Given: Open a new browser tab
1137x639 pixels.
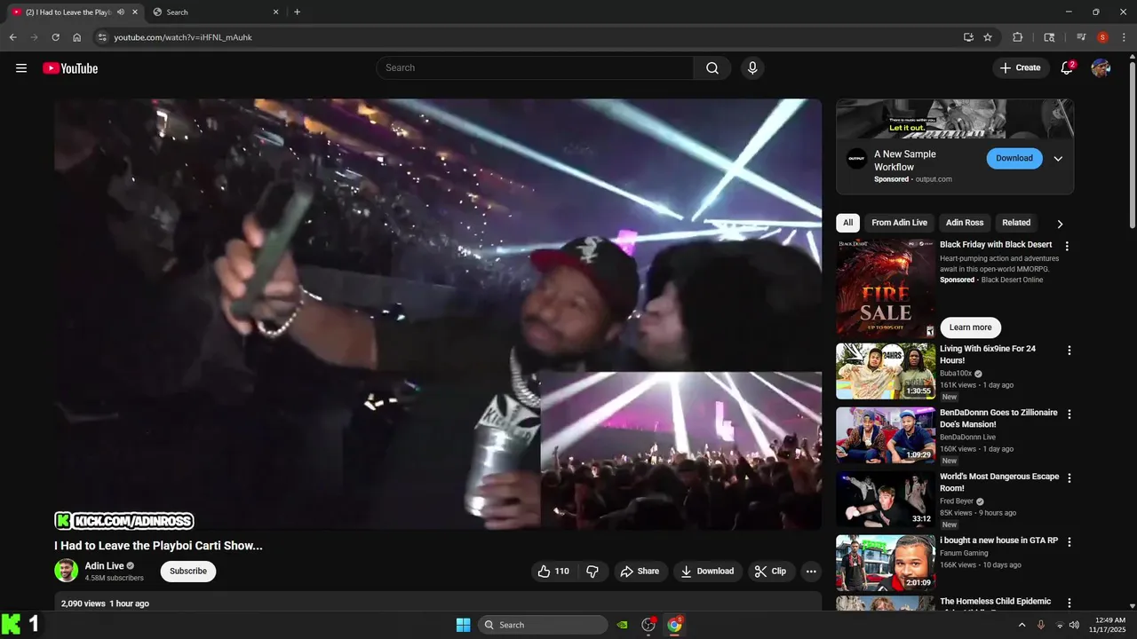Looking at the screenshot, I should pos(297,12).
